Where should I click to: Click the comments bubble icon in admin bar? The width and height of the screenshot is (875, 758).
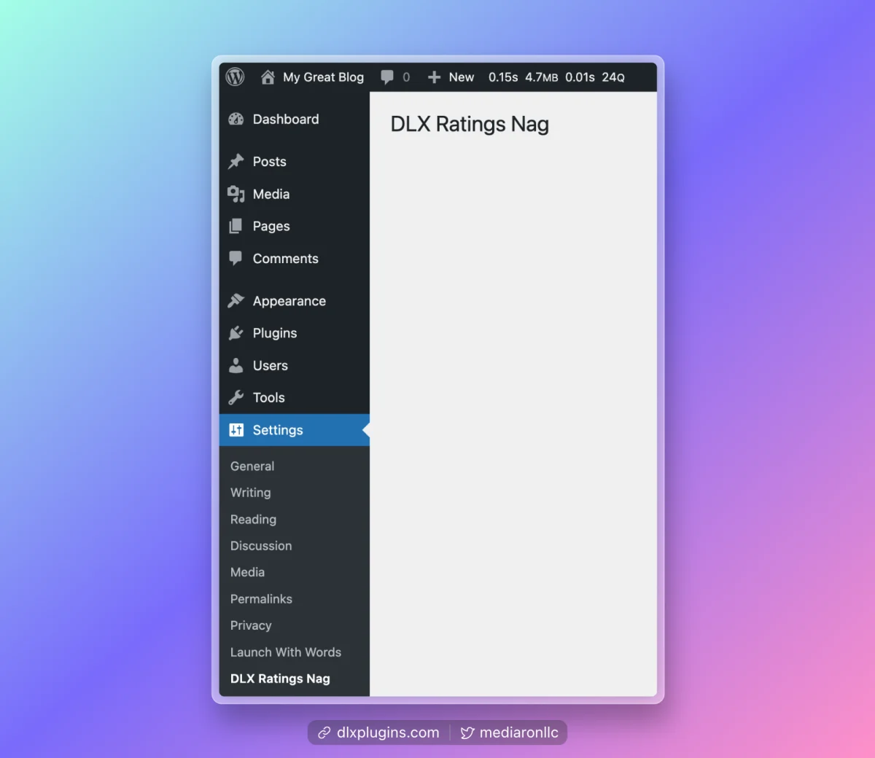pos(387,77)
